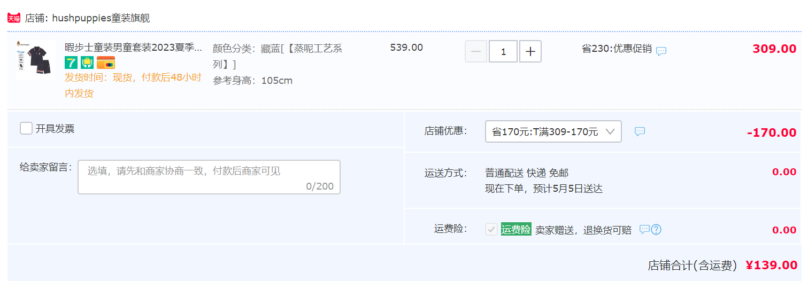This screenshot has width=808, height=281.
Task: Click the green 7-day return icon
Action: click(71, 63)
